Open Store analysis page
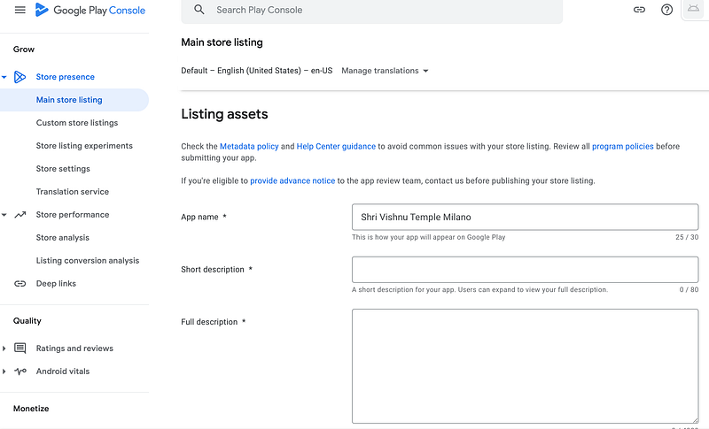 (62, 238)
